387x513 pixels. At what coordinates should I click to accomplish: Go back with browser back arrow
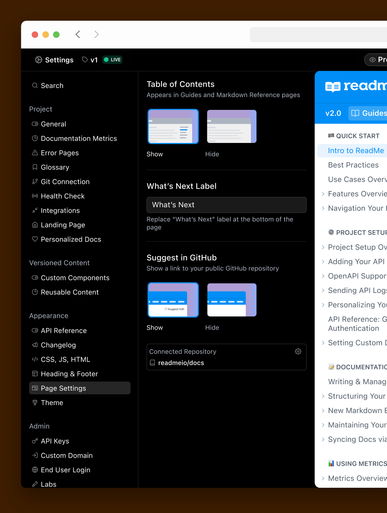pyautogui.click(x=78, y=34)
